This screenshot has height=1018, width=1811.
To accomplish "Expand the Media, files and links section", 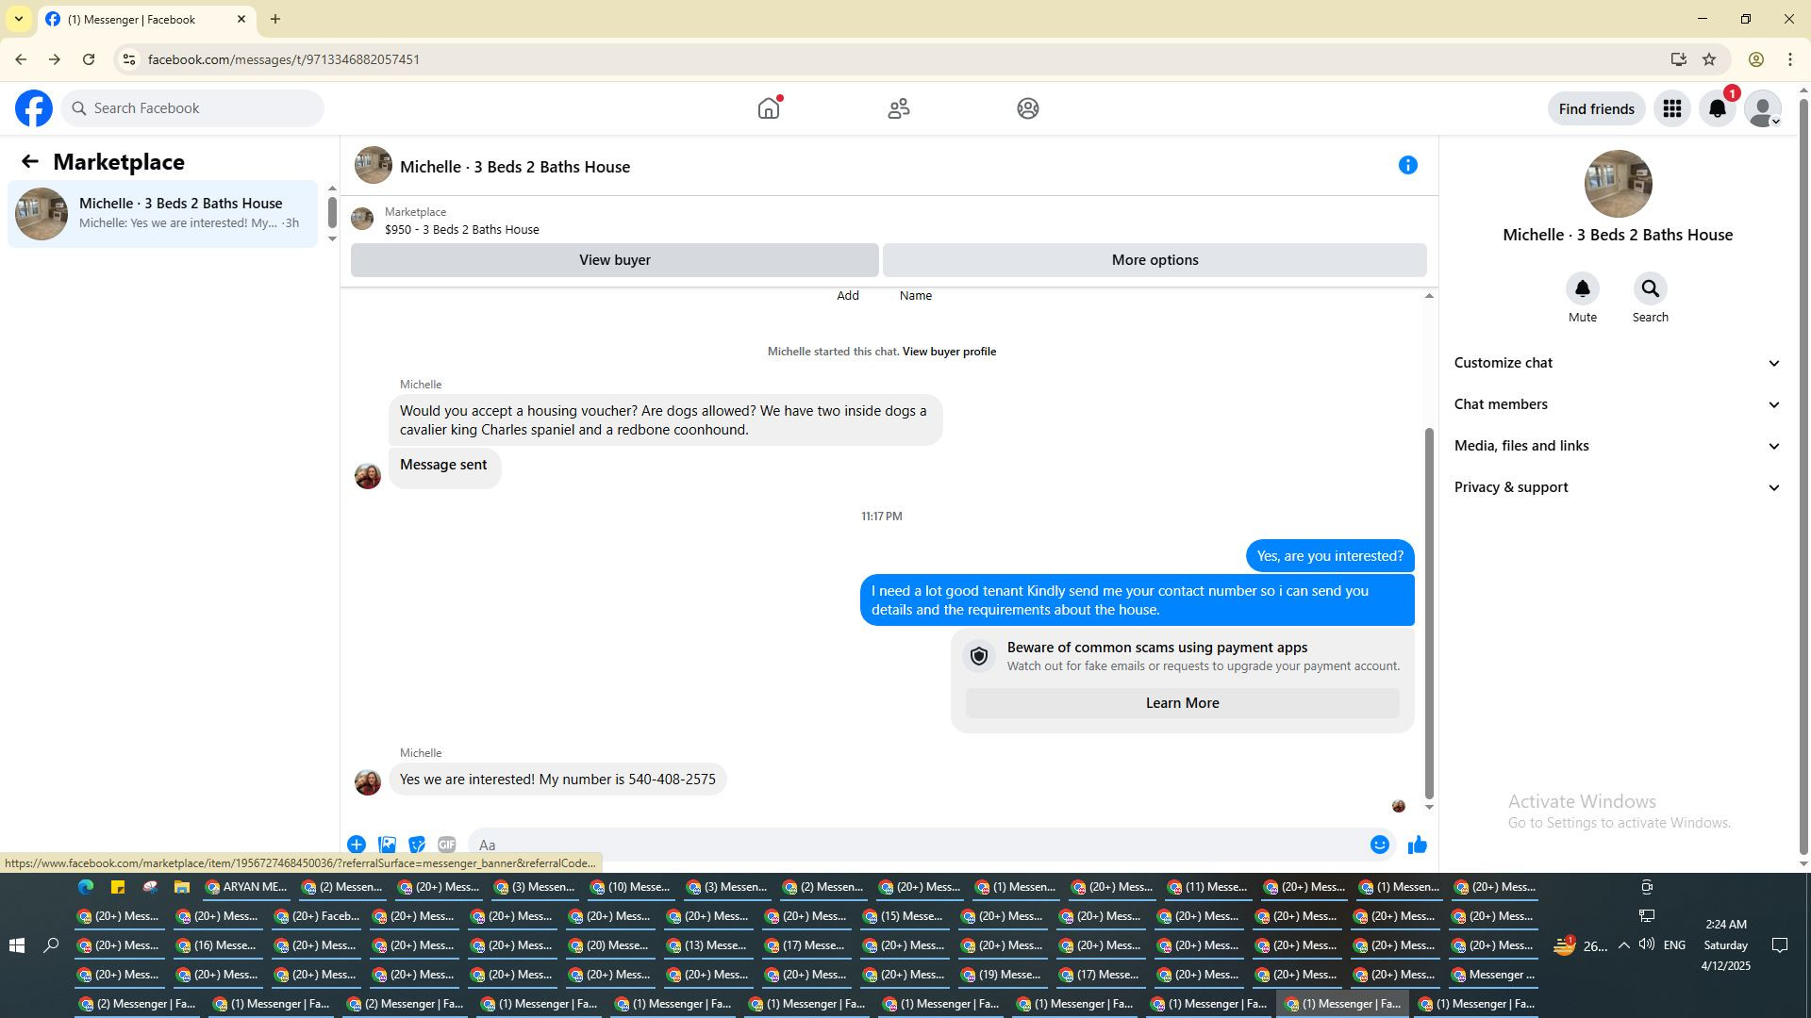I will (1618, 446).
